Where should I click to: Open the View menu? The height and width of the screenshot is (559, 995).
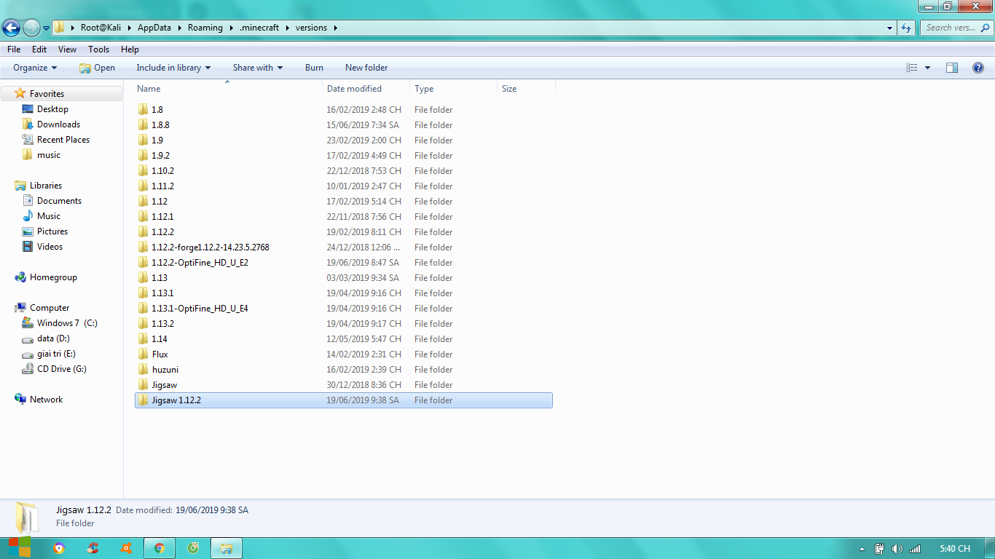point(67,49)
